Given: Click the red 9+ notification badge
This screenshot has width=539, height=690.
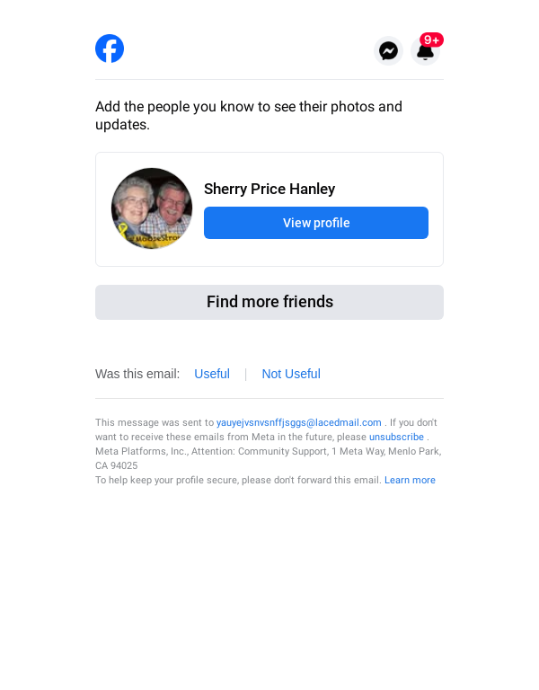Looking at the screenshot, I should (431, 40).
